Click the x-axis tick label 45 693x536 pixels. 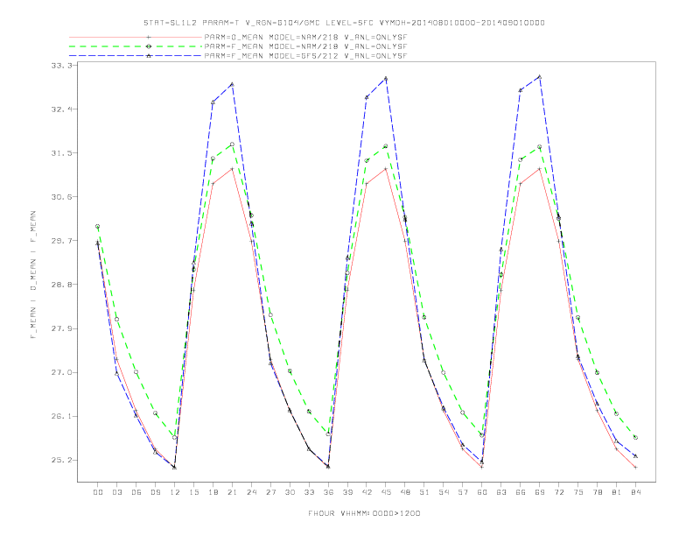tap(386, 492)
